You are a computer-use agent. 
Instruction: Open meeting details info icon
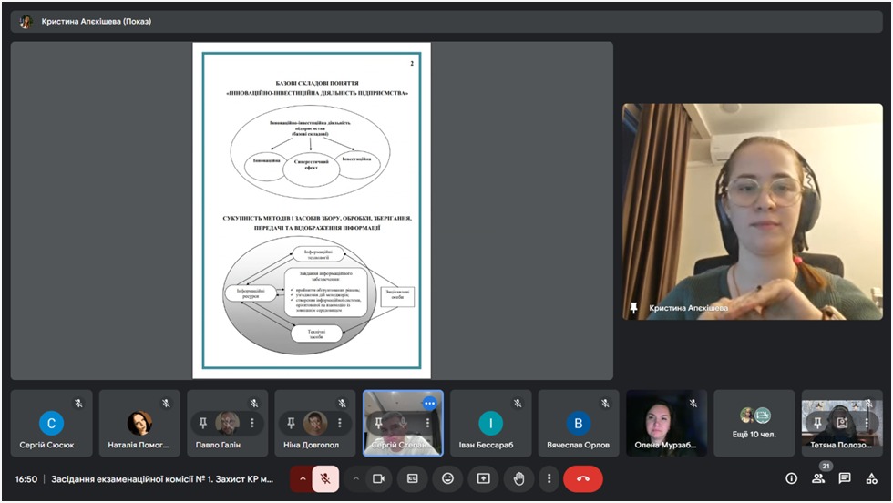click(791, 478)
